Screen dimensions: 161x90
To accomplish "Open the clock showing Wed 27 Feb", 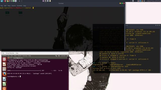I will pyautogui.click(x=154, y=1).
